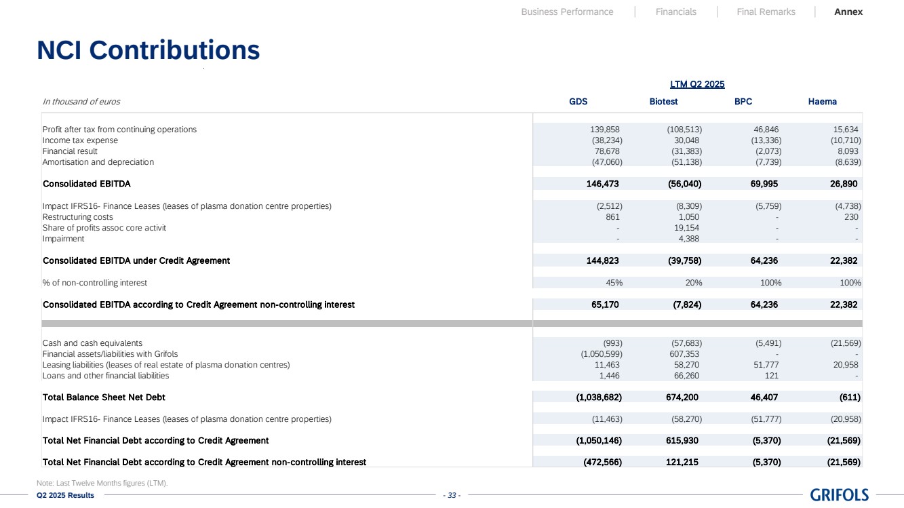Click the page number 33 in footer
This screenshot has height=508, width=904.
[451, 495]
